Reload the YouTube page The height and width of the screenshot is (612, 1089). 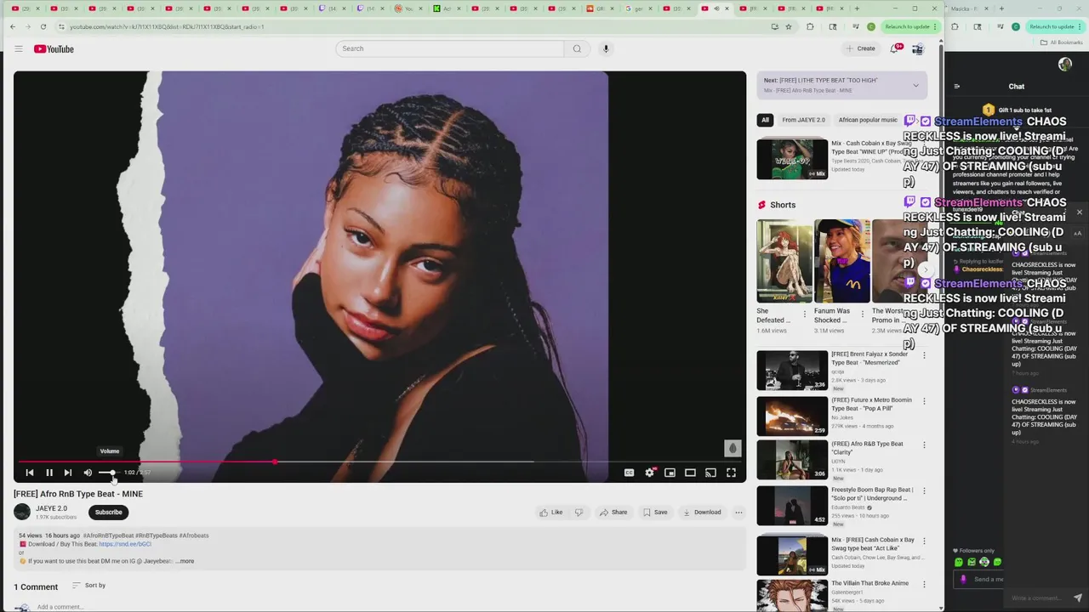(x=43, y=26)
